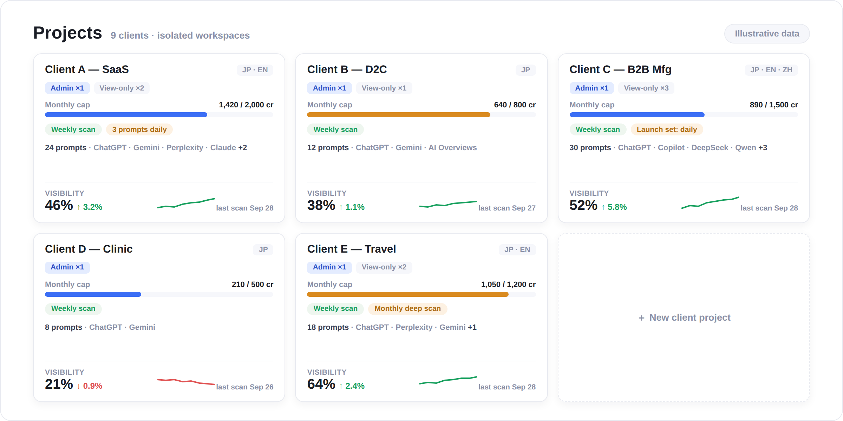
Task: Click Admin ×1 badge on Client A
Action: click(67, 88)
